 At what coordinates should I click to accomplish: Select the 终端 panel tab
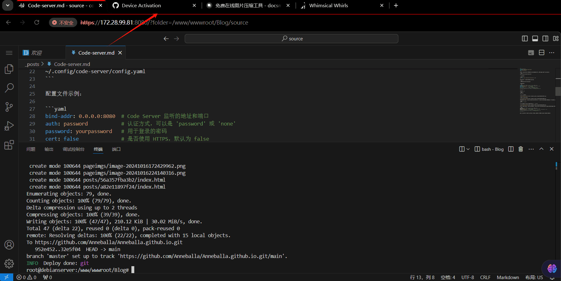pyautogui.click(x=98, y=149)
